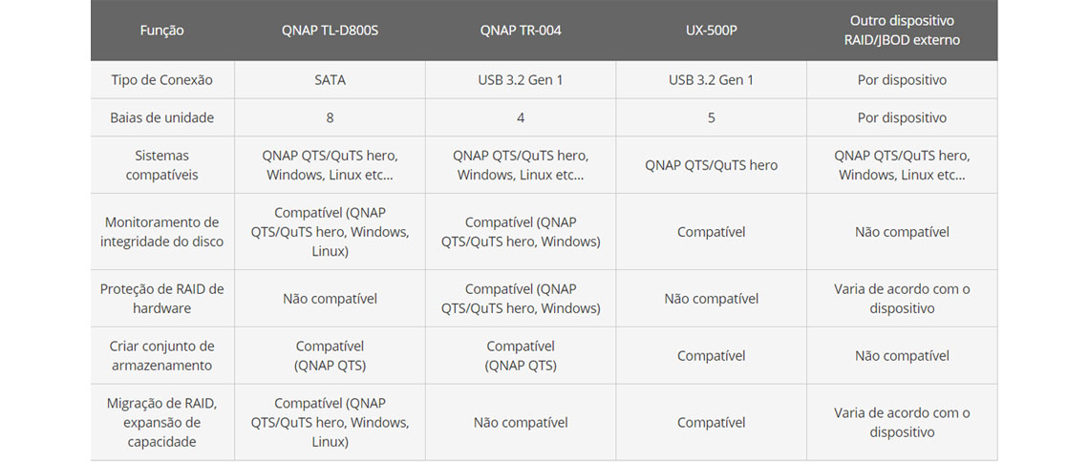Click the Criar conjunto de armazenamento label
The width and height of the screenshot is (1089, 462).
[x=161, y=355]
